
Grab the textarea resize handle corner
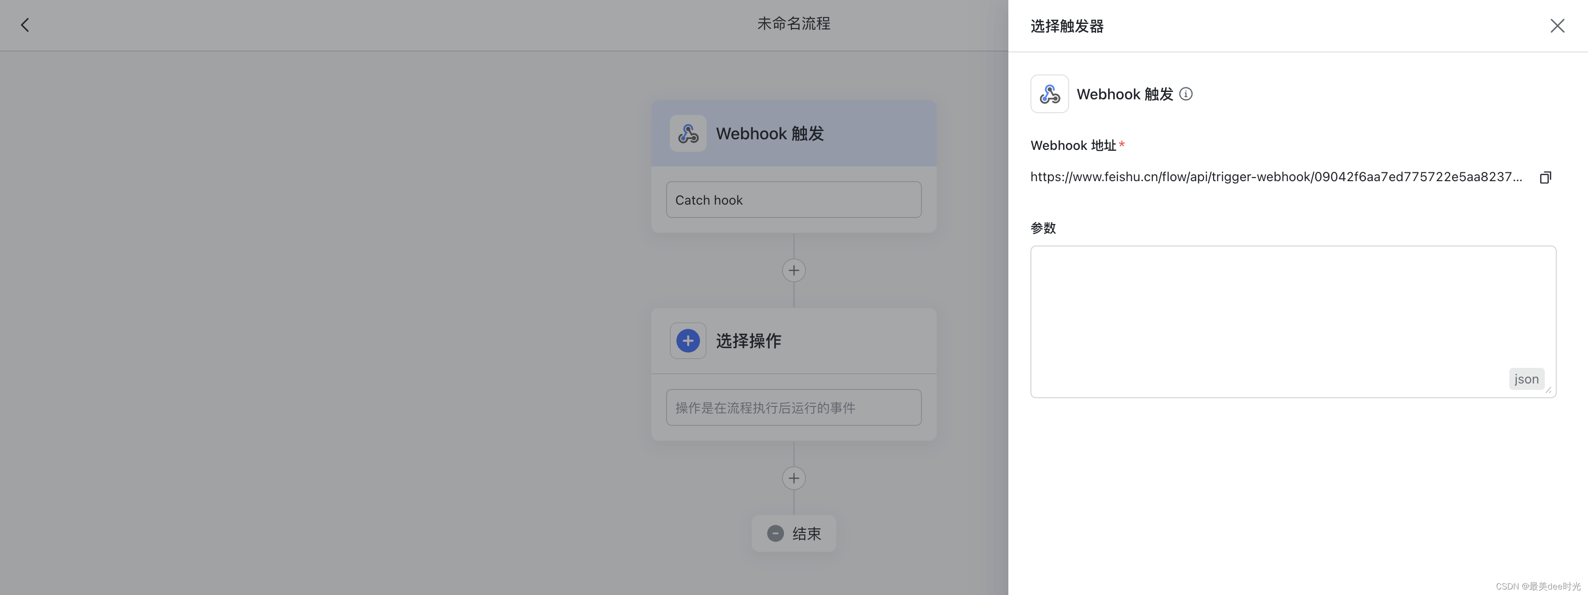click(1548, 390)
